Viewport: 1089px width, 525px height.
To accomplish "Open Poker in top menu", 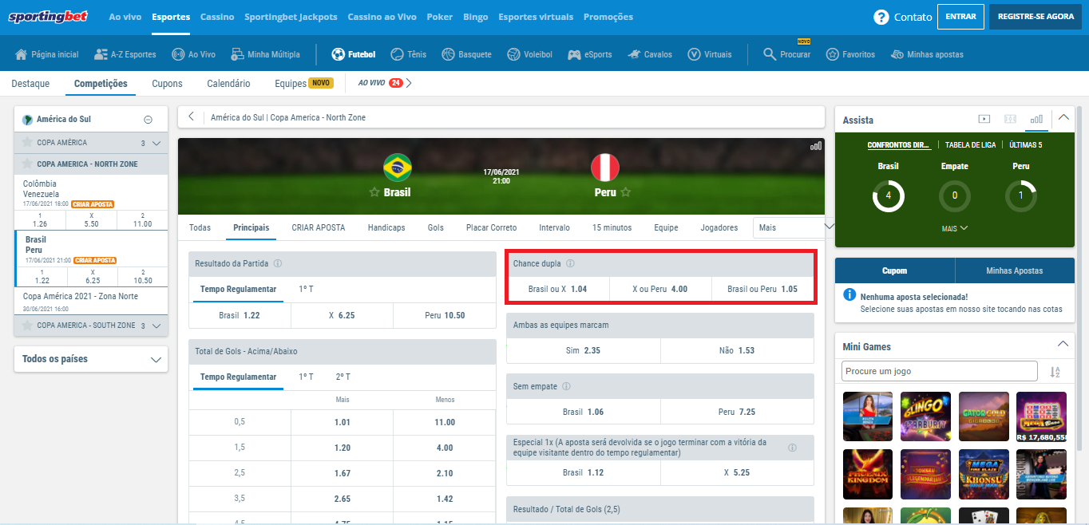I will click(x=439, y=17).
